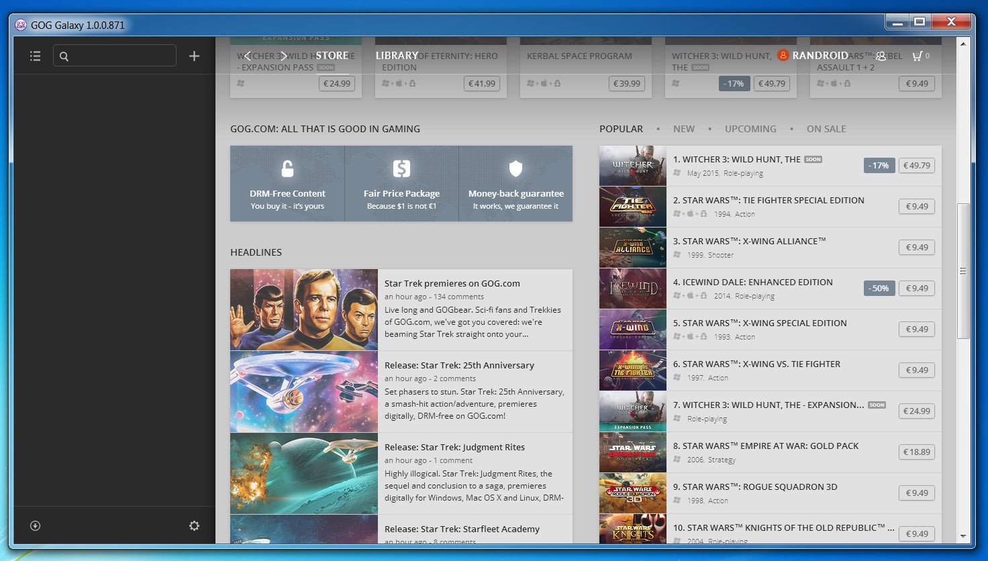
Task: Click the €49.79 price for Witcher 3
Action: [916, 166]
